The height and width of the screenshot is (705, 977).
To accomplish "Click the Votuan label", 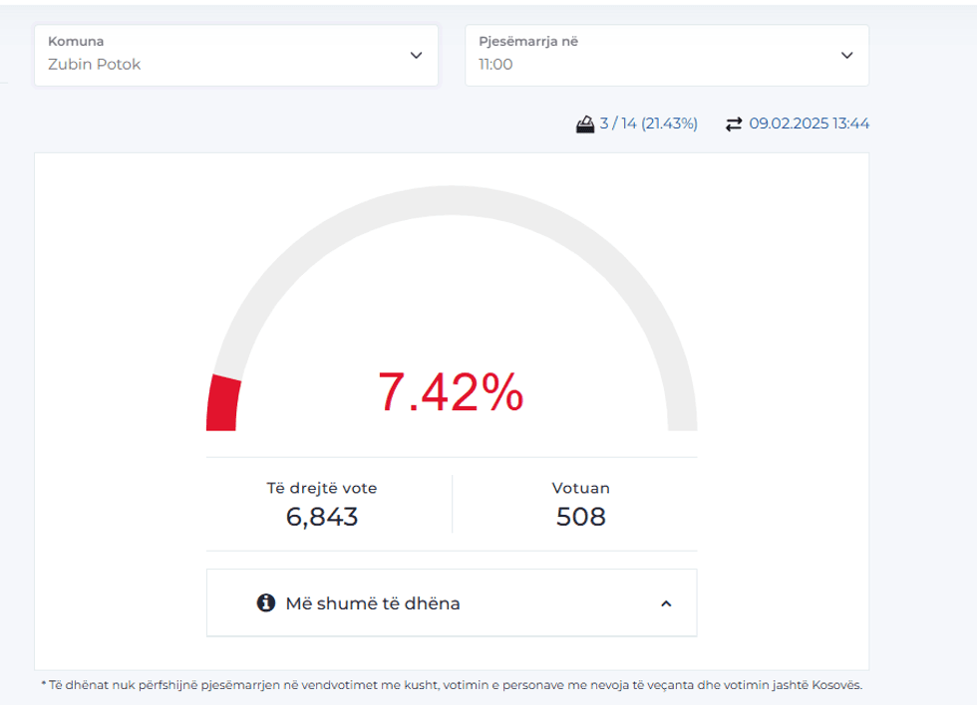I will (580, 488).
